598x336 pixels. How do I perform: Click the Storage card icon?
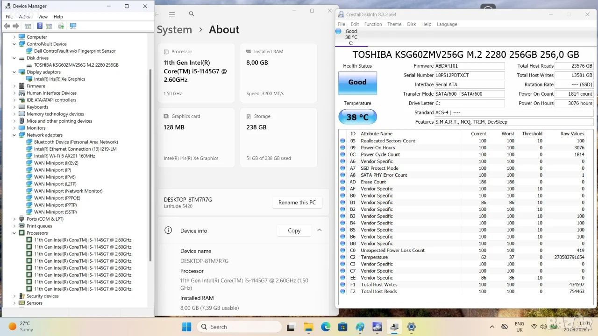click(x=249, y=117)
